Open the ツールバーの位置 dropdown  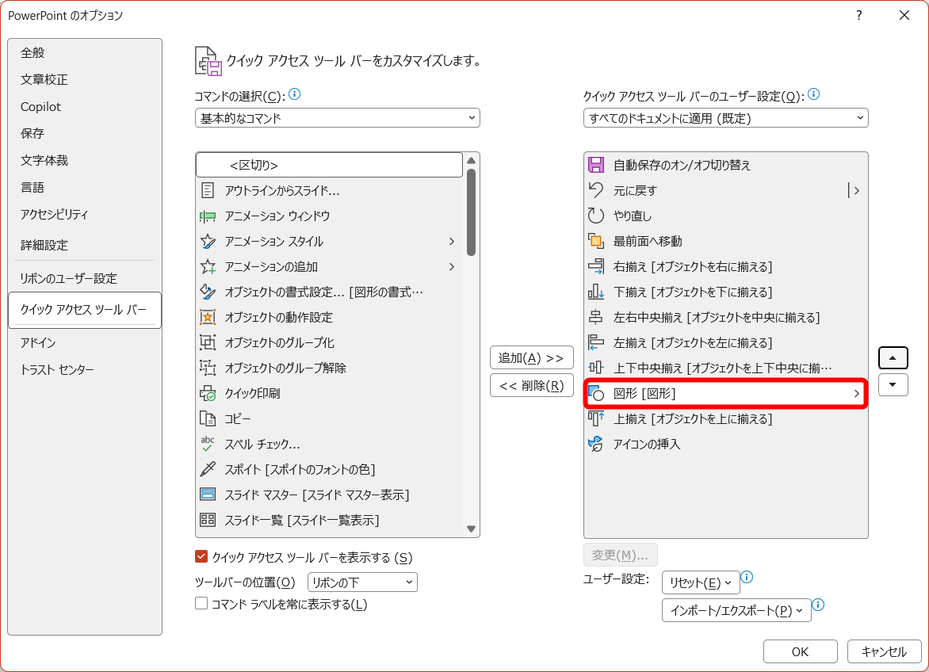pyautogui.click(x=361, y=581)
